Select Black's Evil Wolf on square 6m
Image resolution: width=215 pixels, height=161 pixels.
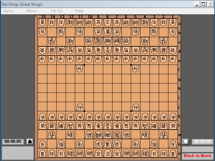(126, 135)
